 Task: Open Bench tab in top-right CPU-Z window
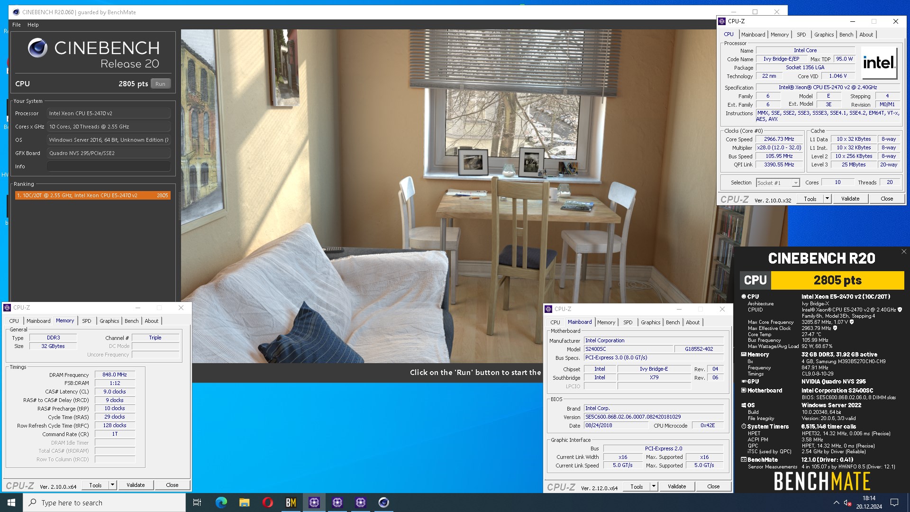click(x=846, y=35)
